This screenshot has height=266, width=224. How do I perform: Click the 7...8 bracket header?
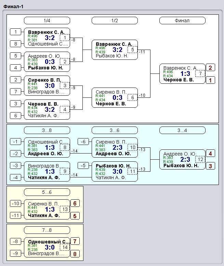pos(47,230)
